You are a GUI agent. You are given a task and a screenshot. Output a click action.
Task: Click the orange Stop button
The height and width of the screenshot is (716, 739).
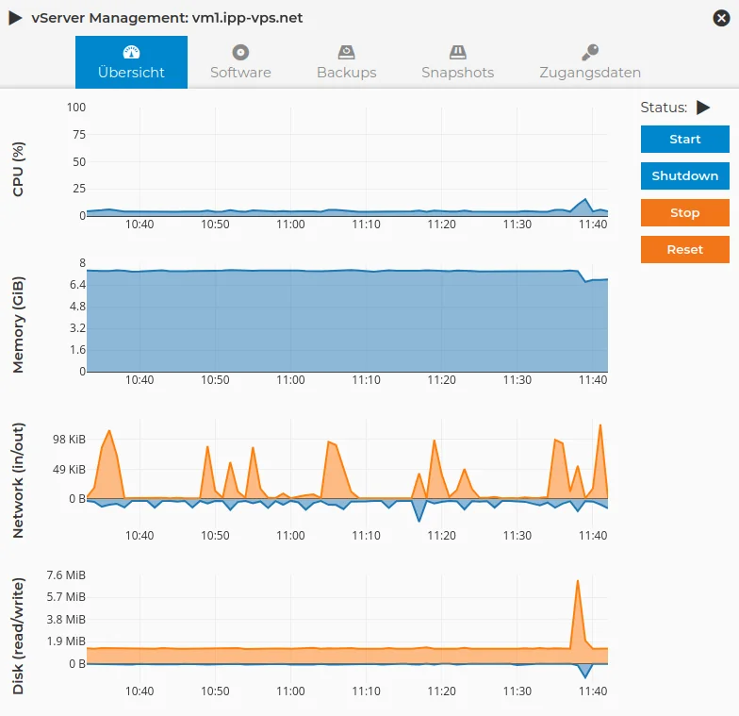point(684,213)
